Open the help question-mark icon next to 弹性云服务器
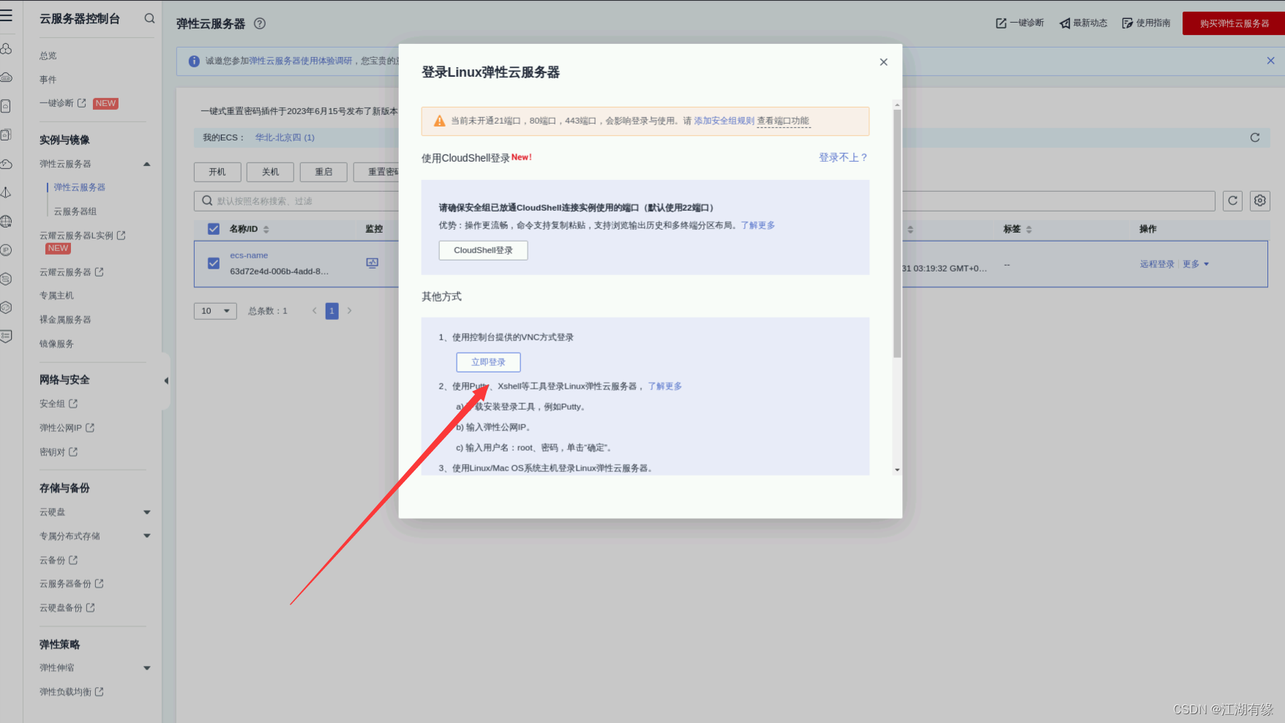Screen dimensions: 1285x723 [260, 23]
